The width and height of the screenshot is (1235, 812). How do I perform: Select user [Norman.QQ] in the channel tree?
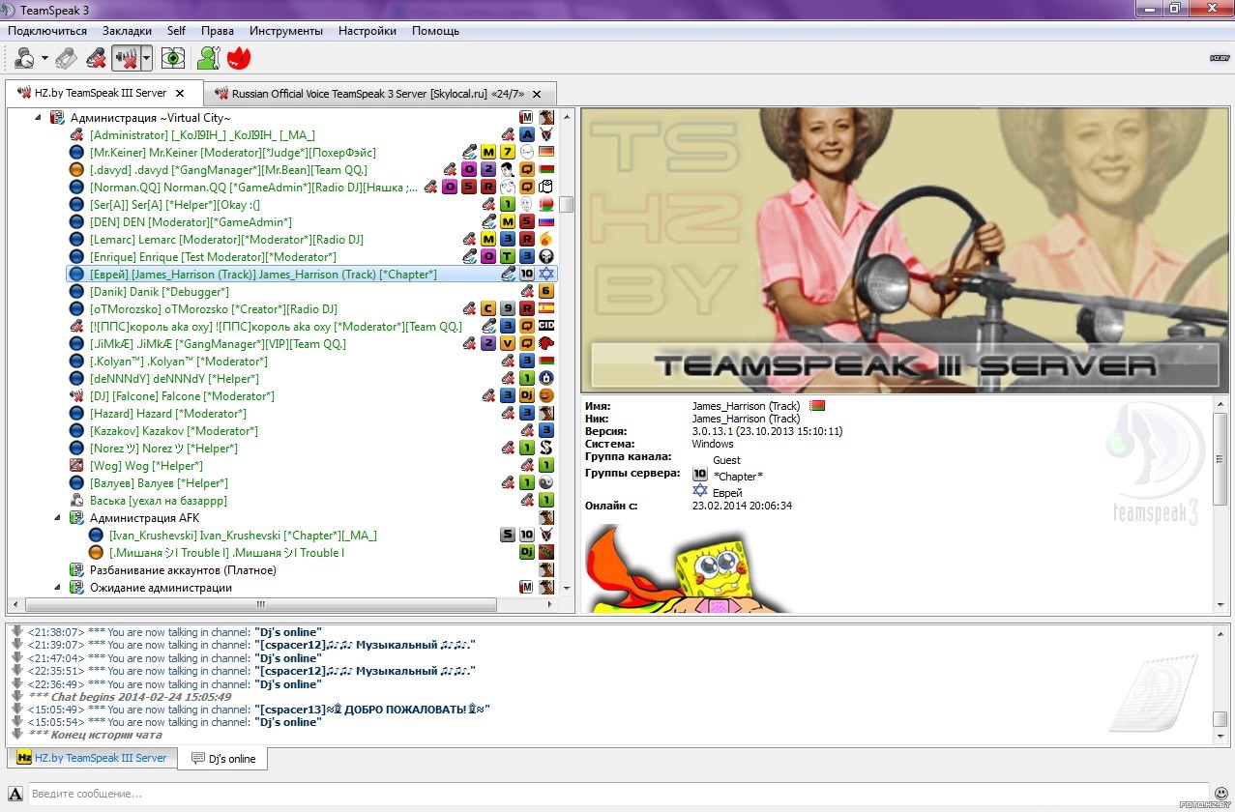253,188
